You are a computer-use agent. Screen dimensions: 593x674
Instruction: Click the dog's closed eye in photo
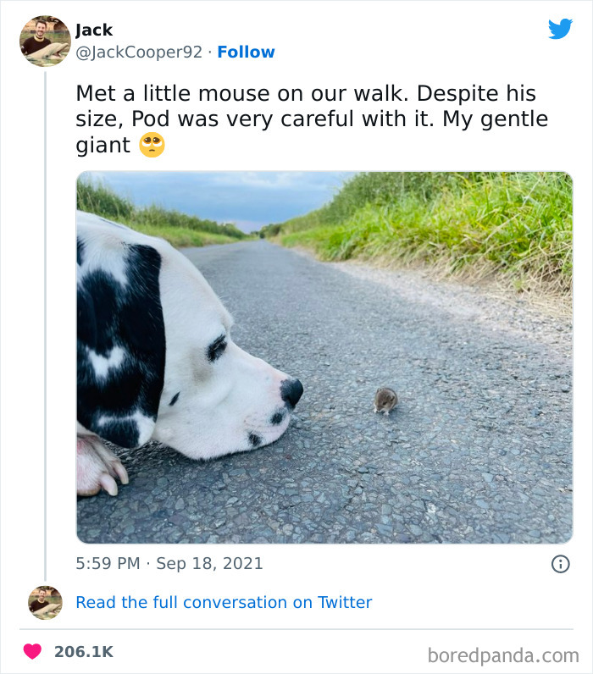click(x=217, y=347)
